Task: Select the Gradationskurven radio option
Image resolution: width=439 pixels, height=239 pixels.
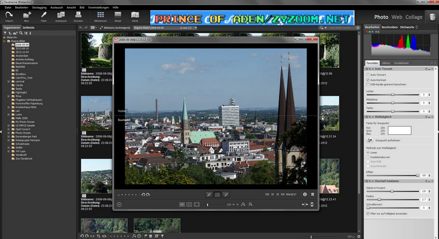Action: (x=368, y=157)
